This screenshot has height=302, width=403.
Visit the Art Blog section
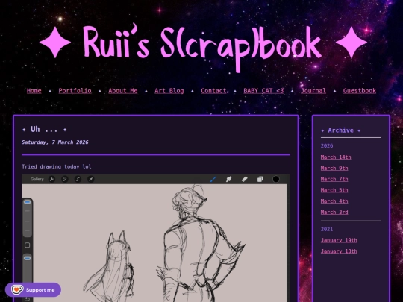coord(169,91)
